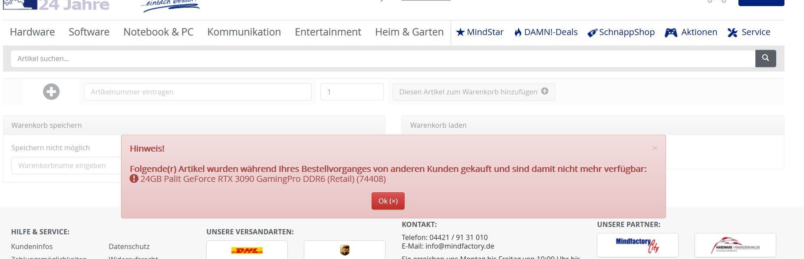Close the Hinweis alert with the x

point(655,148)
